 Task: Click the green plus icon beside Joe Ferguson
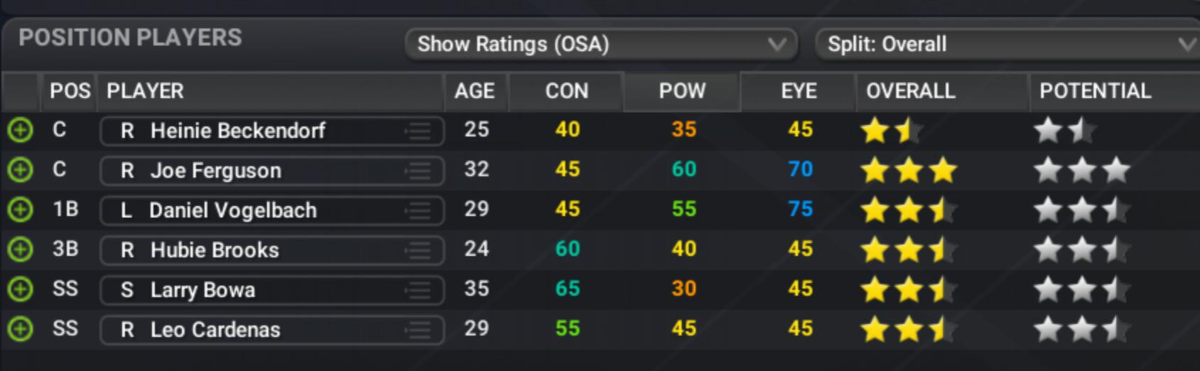(20, 171)
